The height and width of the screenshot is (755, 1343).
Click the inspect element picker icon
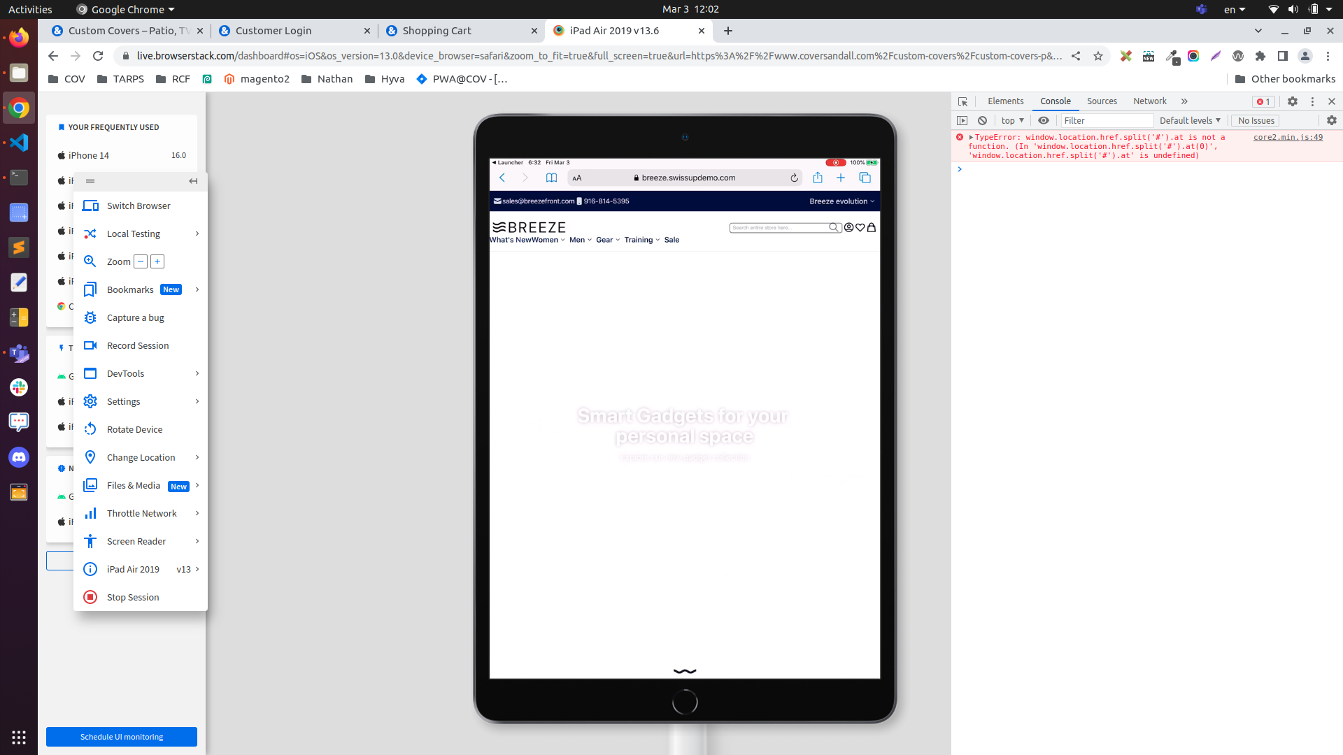click(962, 101)
